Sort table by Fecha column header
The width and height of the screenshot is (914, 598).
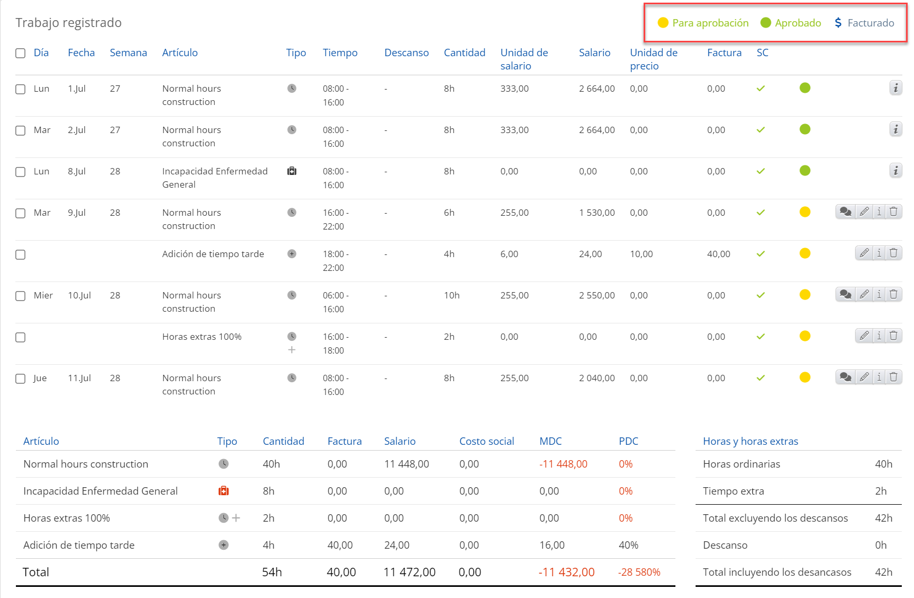81,53
